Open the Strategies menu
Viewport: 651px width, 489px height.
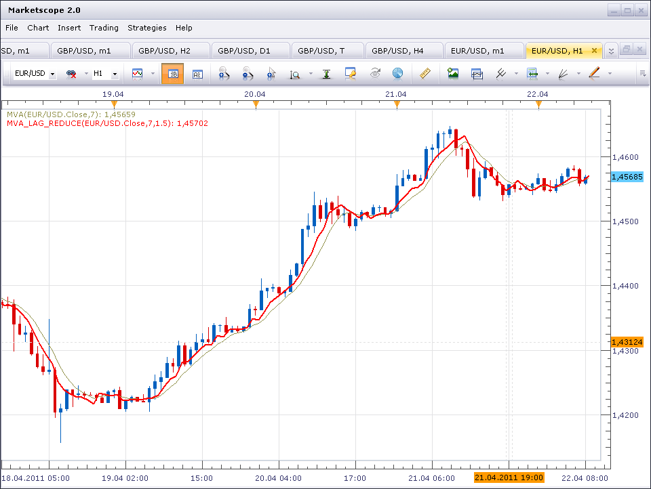147,28
